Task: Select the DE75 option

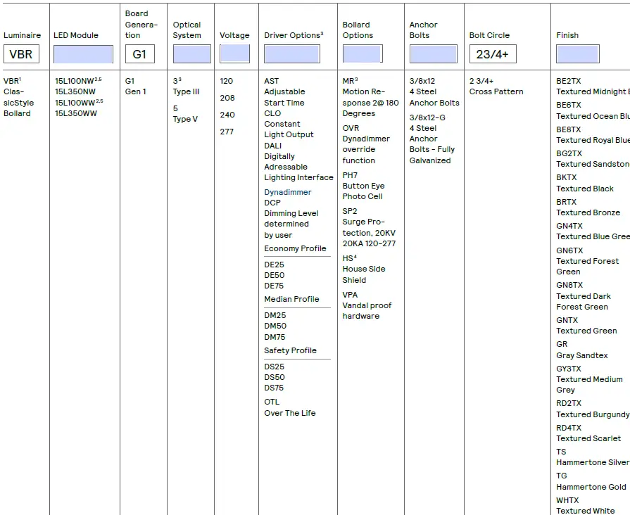Action: point(274,286)
